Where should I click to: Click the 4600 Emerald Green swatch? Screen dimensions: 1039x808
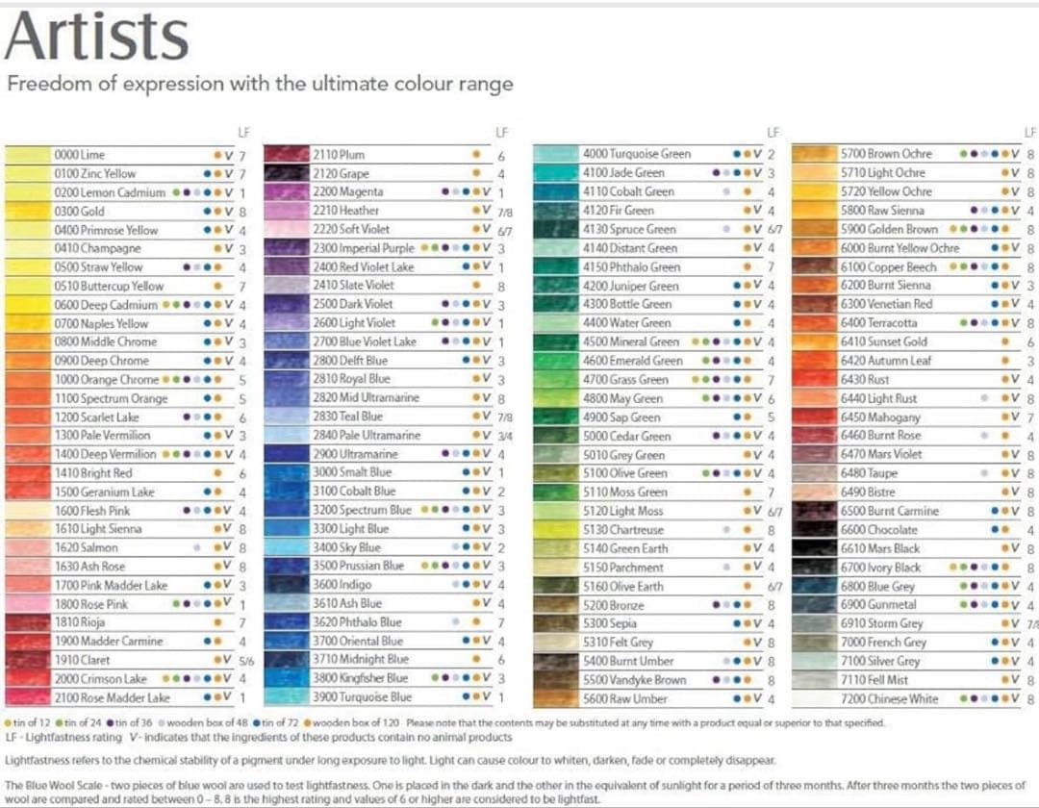555,361
